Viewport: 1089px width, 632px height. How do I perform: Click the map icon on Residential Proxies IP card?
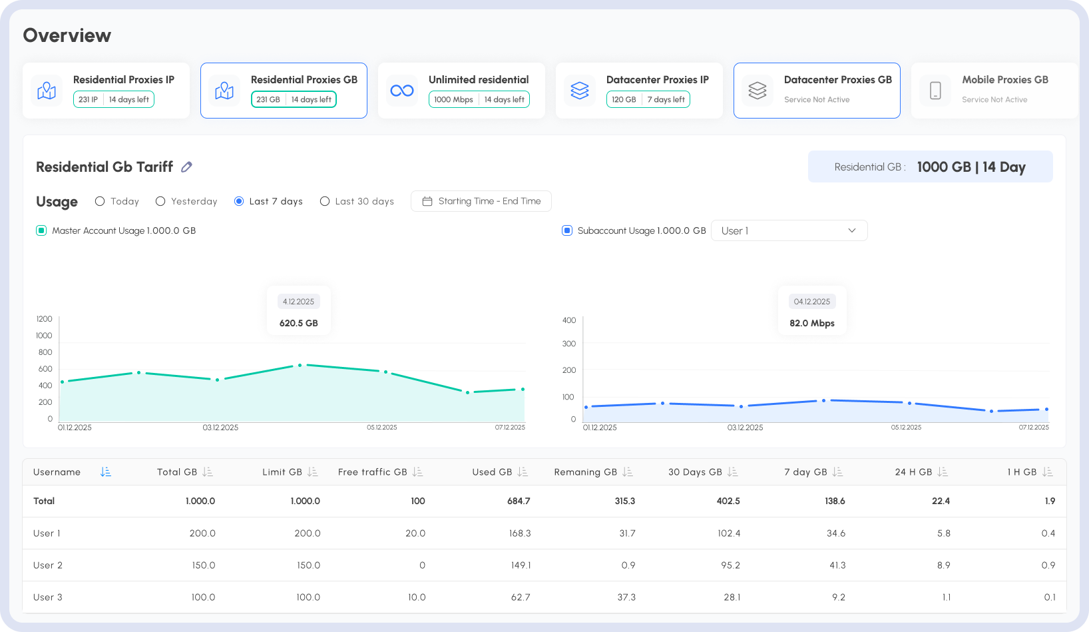pyautogui.click(x=47, y=91)
